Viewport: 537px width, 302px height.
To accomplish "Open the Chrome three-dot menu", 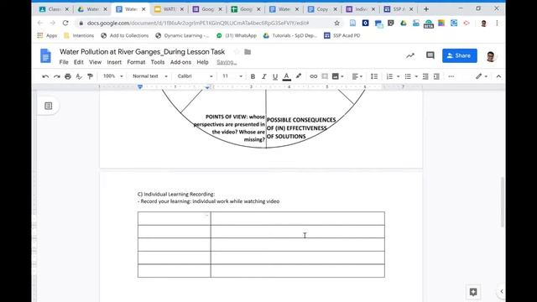I will click(497, 23).
